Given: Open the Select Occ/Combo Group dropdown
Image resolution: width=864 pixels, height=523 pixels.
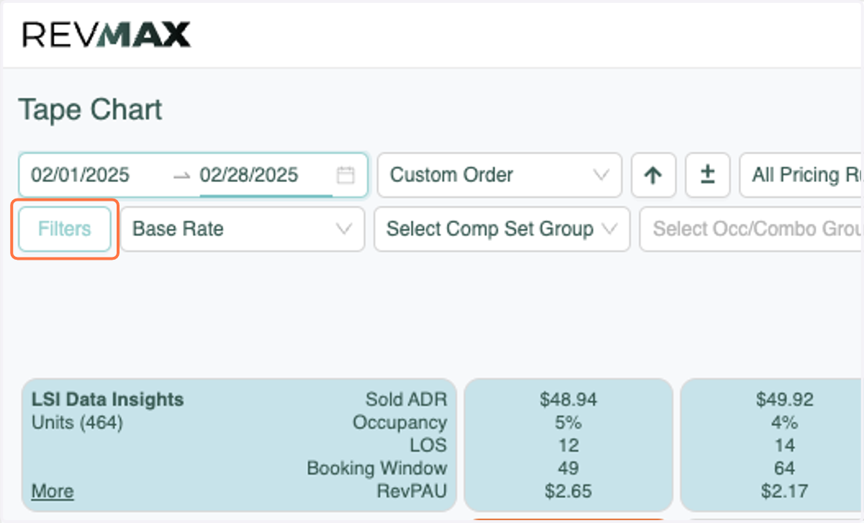Looking at the screenshot, I should [x=752, y=229].
